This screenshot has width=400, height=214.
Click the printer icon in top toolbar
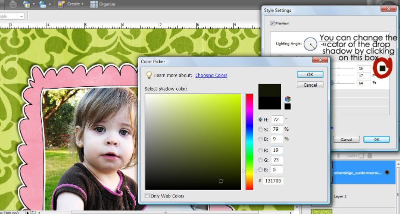pos(13,4)
